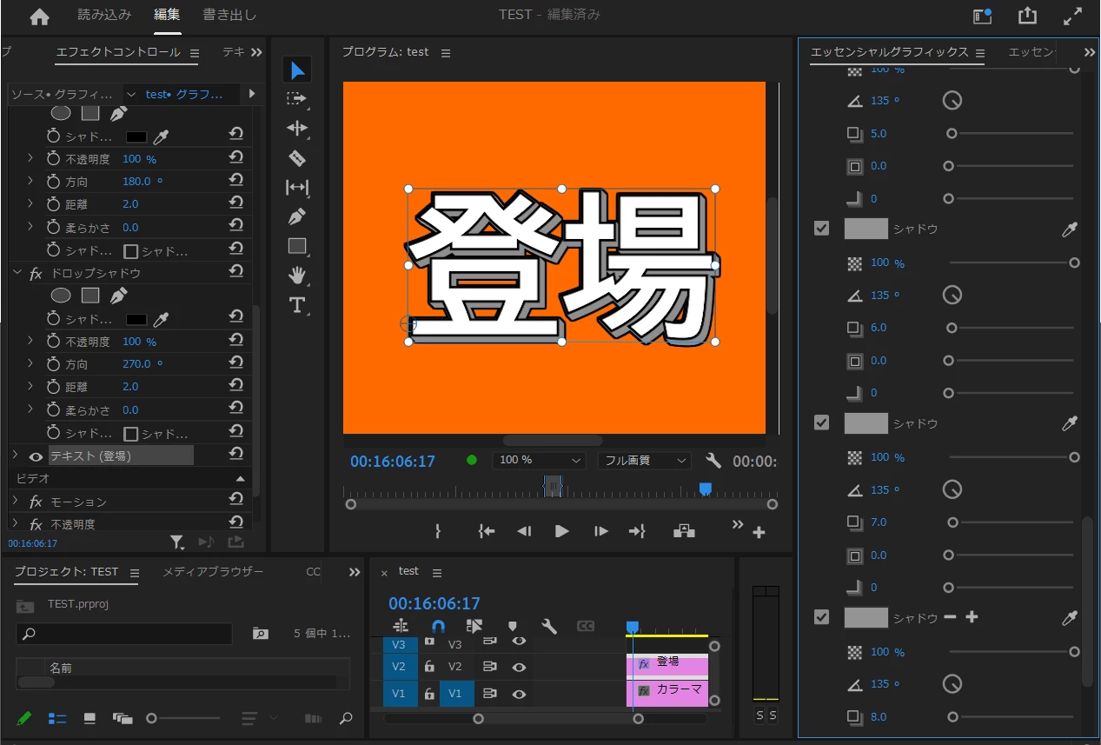The width and height of the screenshot is (1101, 745).
Task: Collapse the ドロップシャドウ effect
Action: 17,272
